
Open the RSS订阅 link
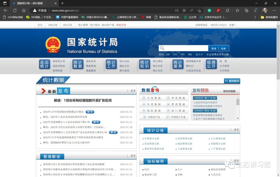(x=67, y=25)
